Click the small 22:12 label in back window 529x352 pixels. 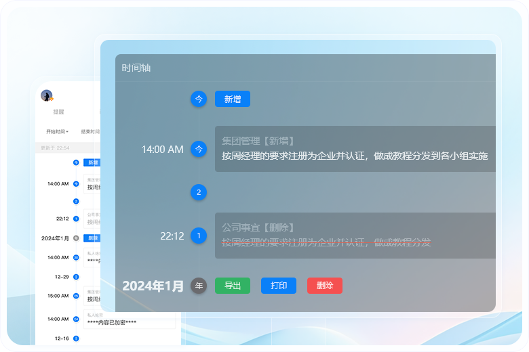62,219
